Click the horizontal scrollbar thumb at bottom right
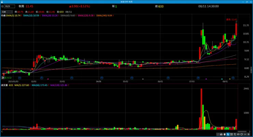 [242, 132]
